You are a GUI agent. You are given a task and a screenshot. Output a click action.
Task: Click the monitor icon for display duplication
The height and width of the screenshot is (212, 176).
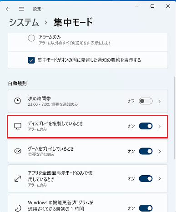click(18, 126)
